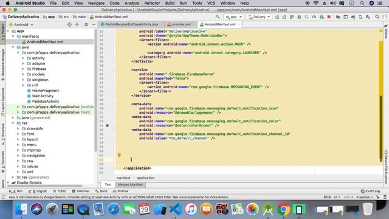
Task: Collapse the app module node
Action: (x=8, y=31)
